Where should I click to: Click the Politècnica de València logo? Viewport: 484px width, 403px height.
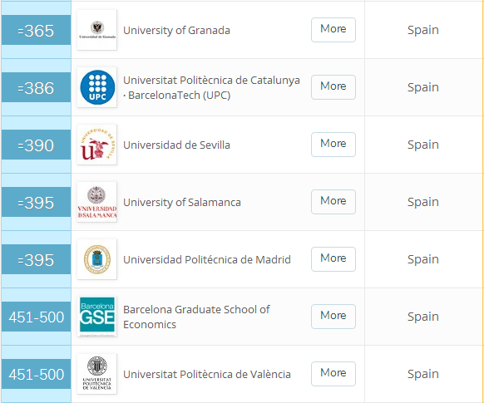pos(97,374)
